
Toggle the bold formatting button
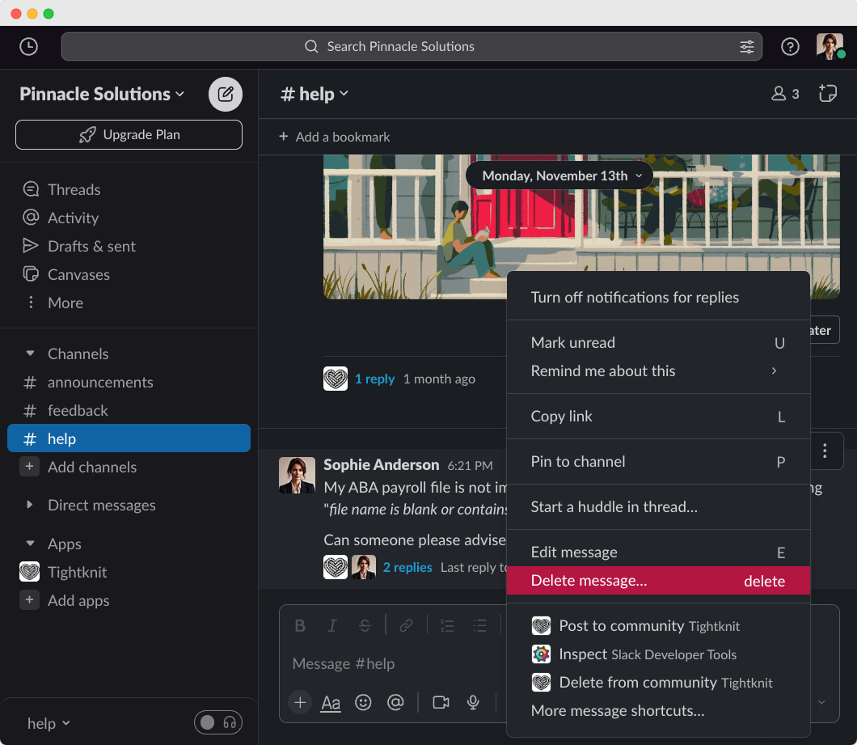click(x=300, y=626)
